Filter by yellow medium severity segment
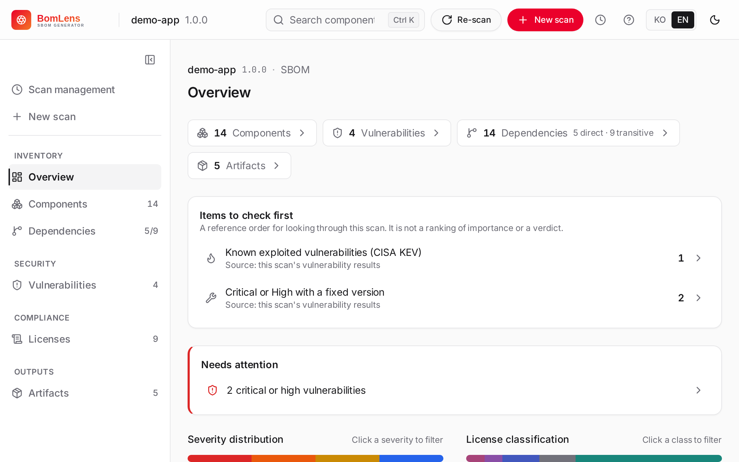This screenshot has width=739, height=462. [x=347, y=458]
